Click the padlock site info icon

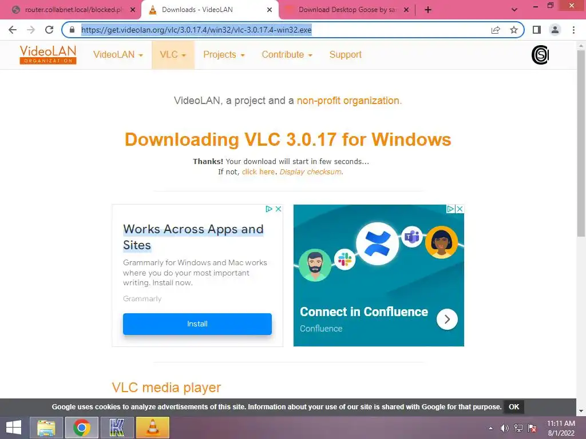[72, 30]
